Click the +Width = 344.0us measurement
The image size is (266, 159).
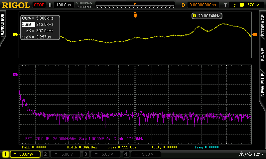[81, 147]
